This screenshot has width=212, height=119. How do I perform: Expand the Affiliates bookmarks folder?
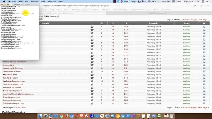pyautogui.click(x=106, y=10)
